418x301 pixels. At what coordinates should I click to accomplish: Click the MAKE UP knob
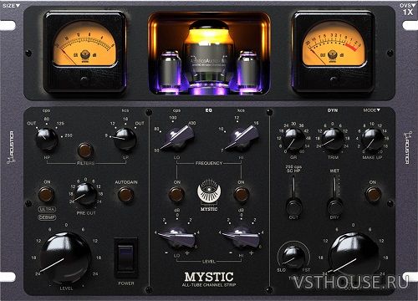pyautogui.click(x=372, y=139)
